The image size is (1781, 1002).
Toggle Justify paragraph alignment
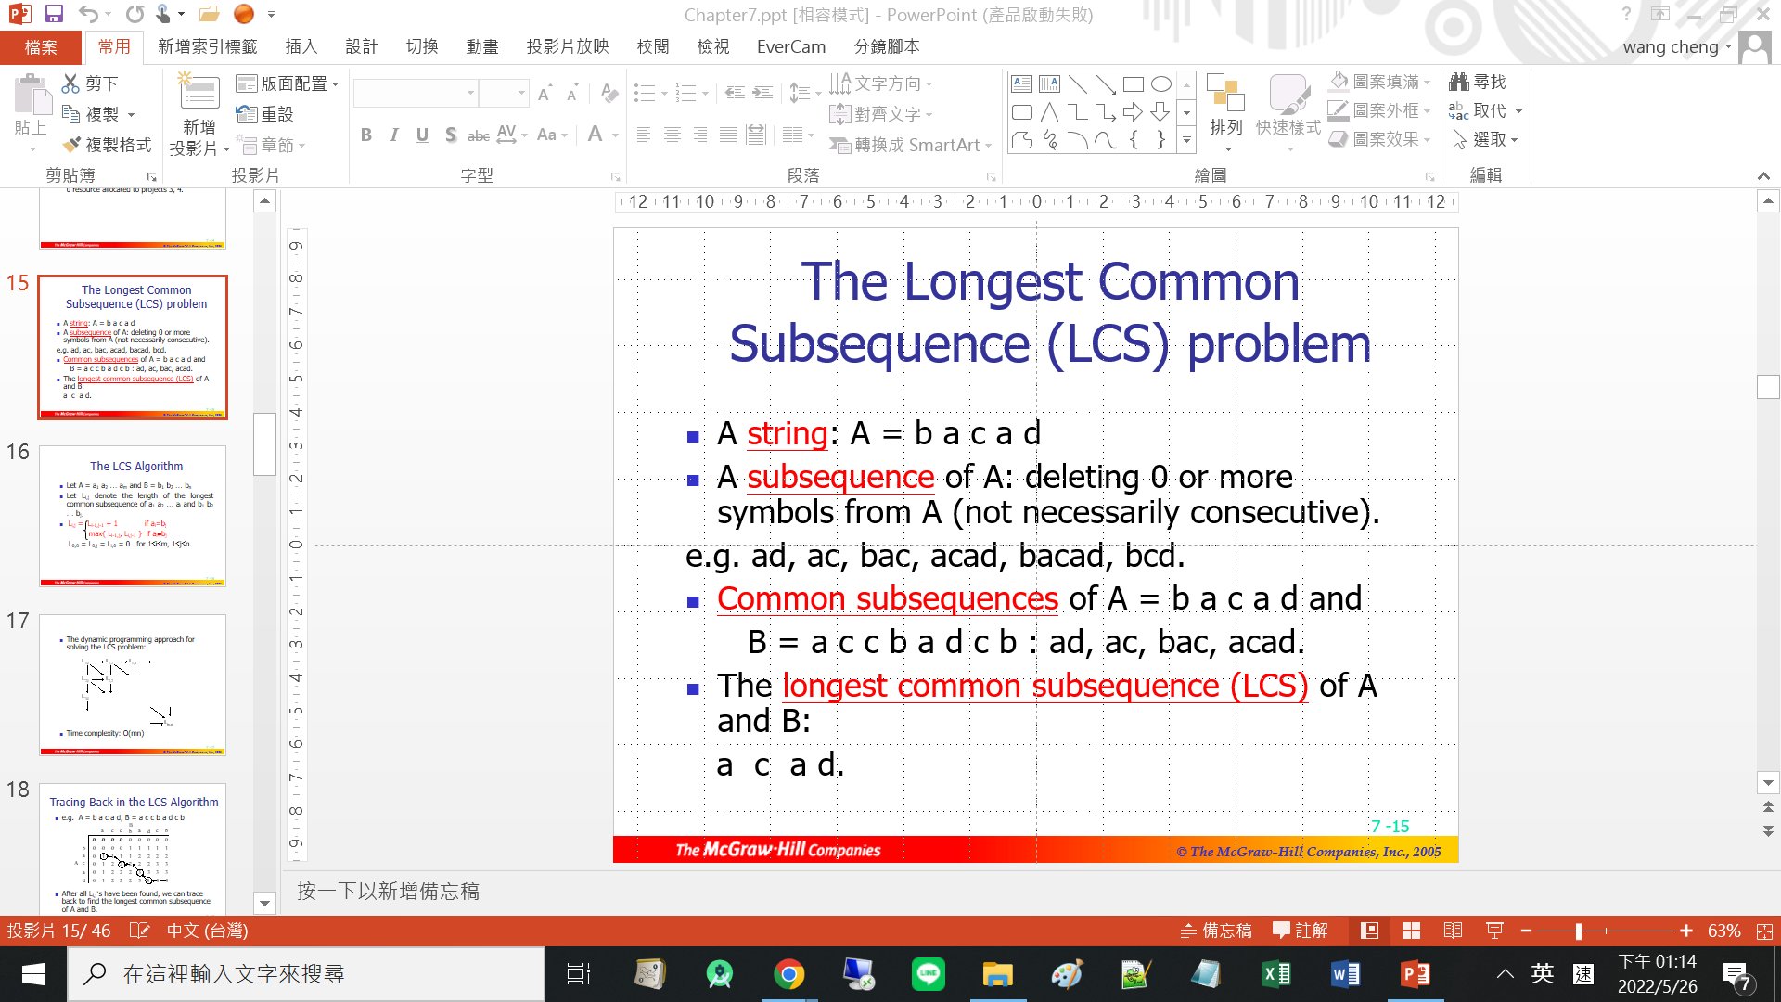tap(728, 135)
